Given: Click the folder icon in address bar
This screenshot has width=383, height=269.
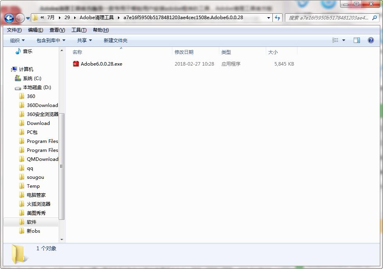Looking at the screenshot, I should pos(35,18).
